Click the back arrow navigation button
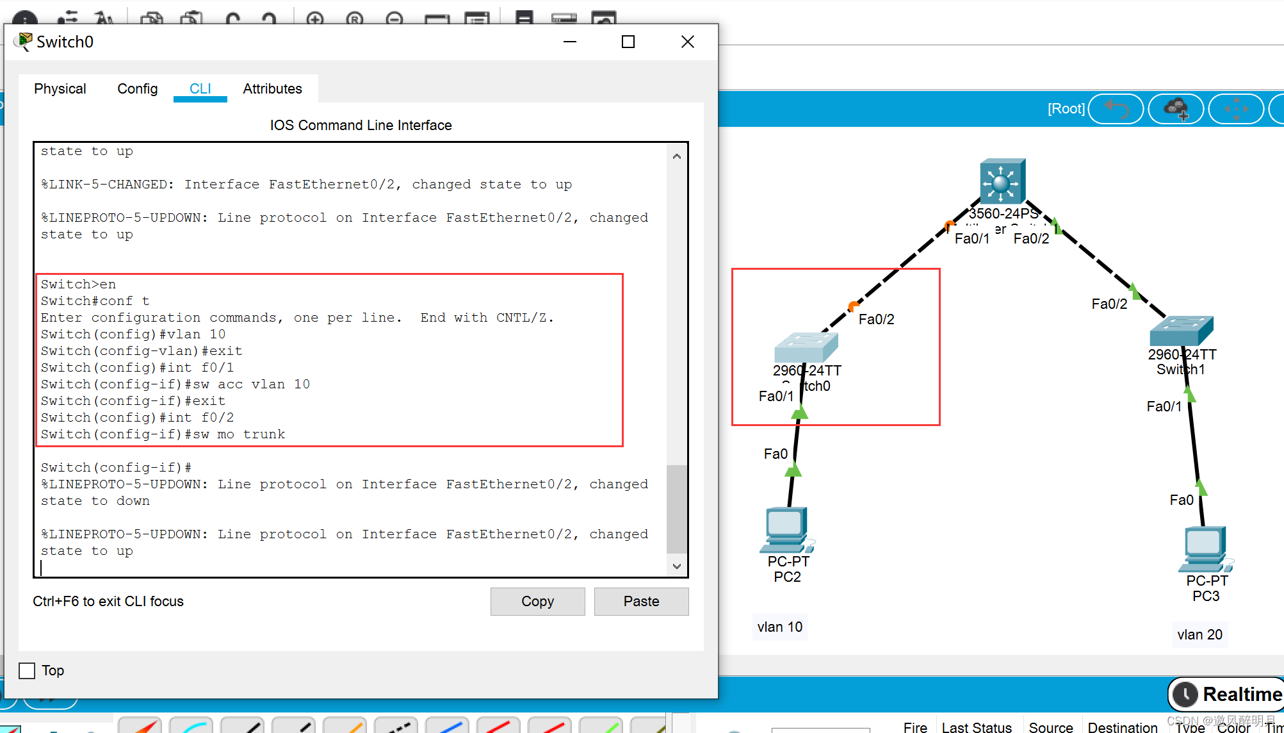The image size is (1284, 733). click(x=1116, y=108)
